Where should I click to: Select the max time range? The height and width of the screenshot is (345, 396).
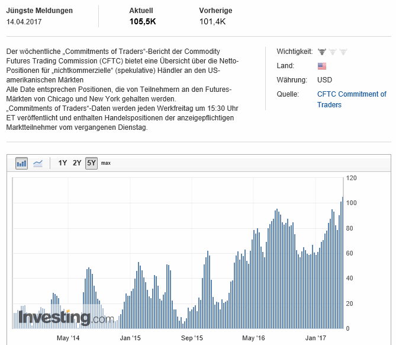click(106, 163)
